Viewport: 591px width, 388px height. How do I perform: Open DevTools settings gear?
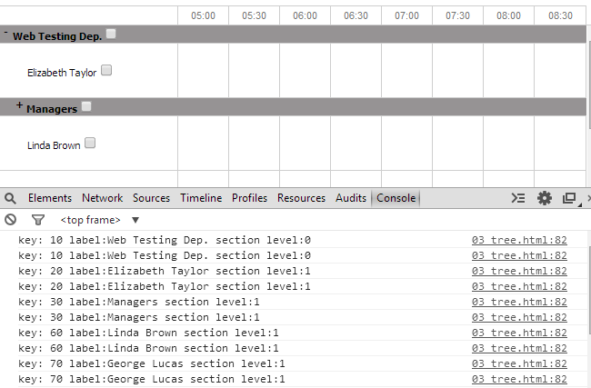coord(545,198)
